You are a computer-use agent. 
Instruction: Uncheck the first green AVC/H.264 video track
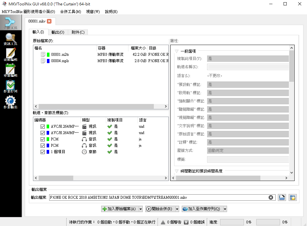point(42,126)
